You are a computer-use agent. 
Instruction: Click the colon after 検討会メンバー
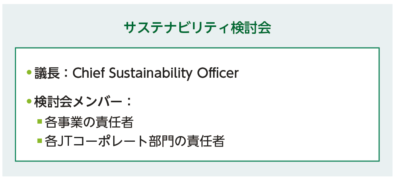pos(129,101)
